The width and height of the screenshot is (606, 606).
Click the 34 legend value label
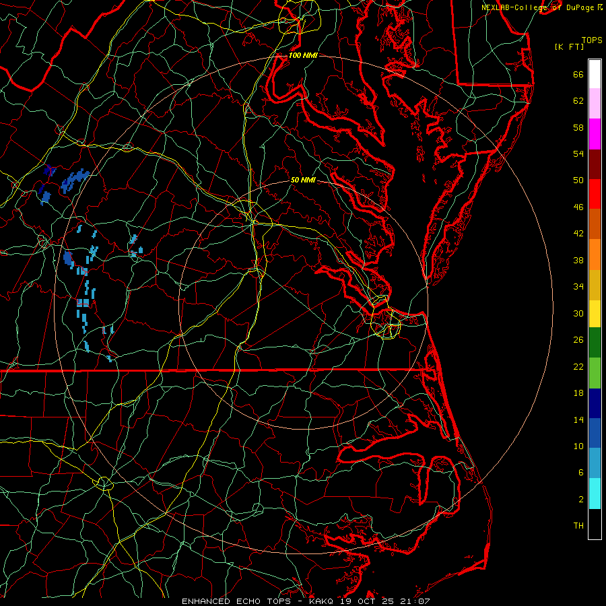coord(578,287)
